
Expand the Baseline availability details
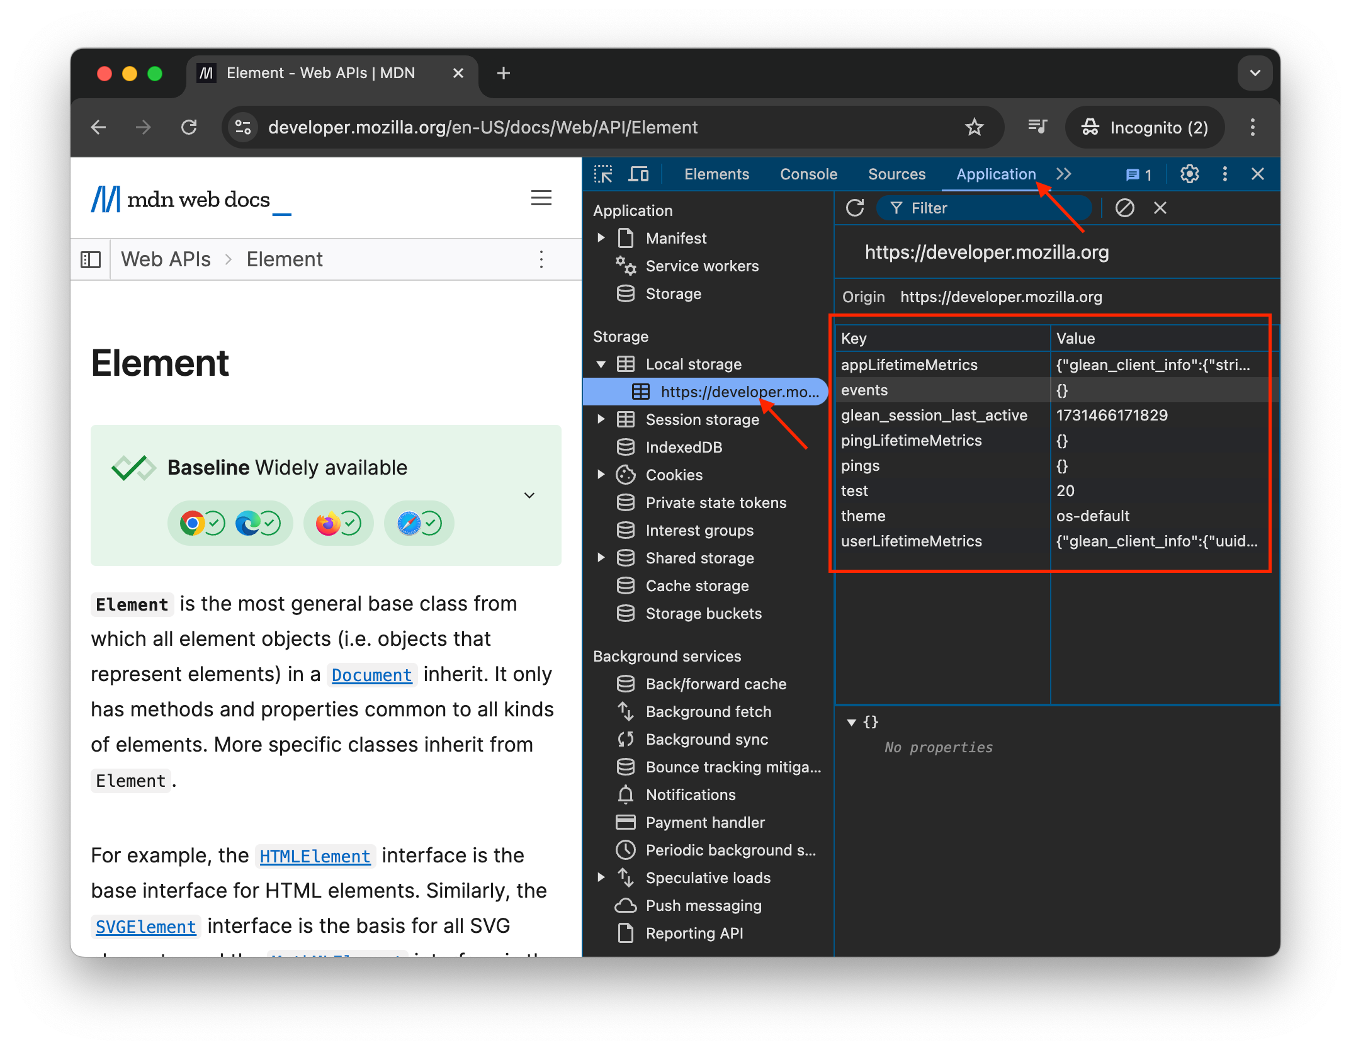tap(529, 495)
